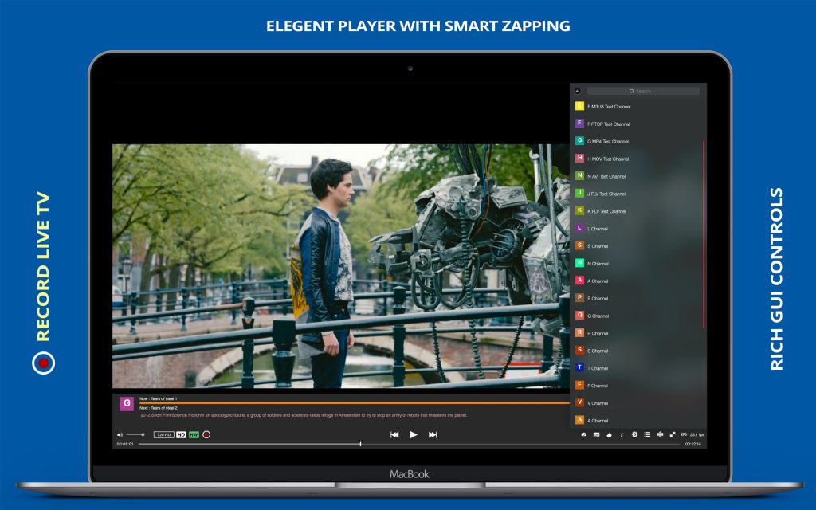
Task: Open settings via the gear icon
Action: (635, 434)
